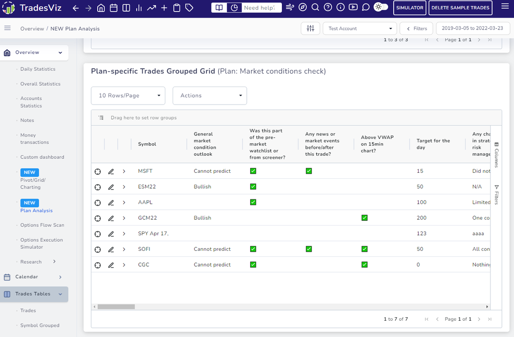The width and height of the screenshot is (514, 337).
Task: Click the Need help search field
Action: coord(263,8)
